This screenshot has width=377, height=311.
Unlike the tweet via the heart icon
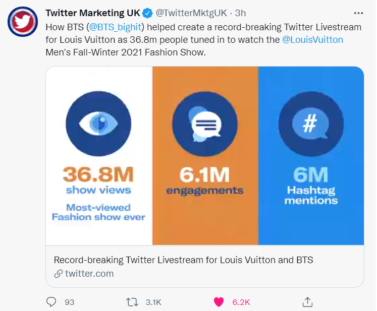219,302
